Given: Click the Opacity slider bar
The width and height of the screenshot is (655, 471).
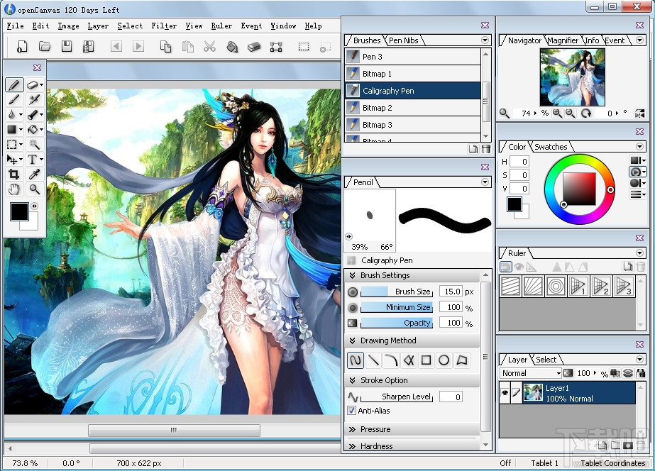Looking at the screenshot, I should point(397,323).
